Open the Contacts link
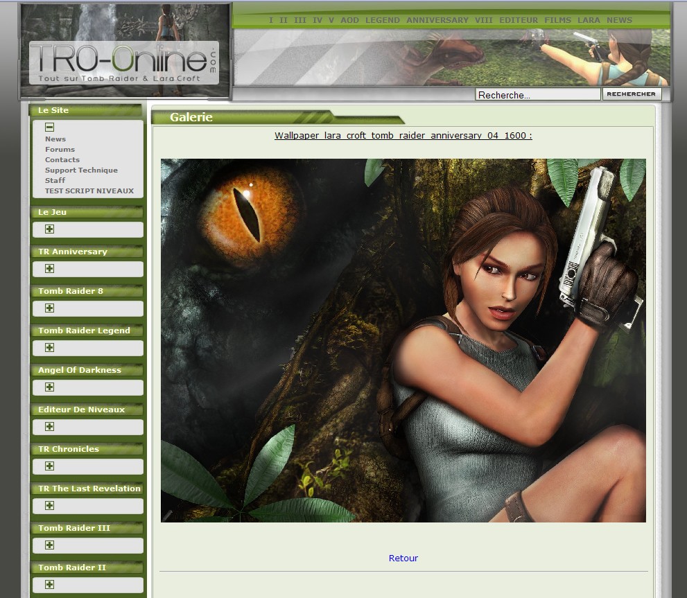 click(x=62, y=160)
